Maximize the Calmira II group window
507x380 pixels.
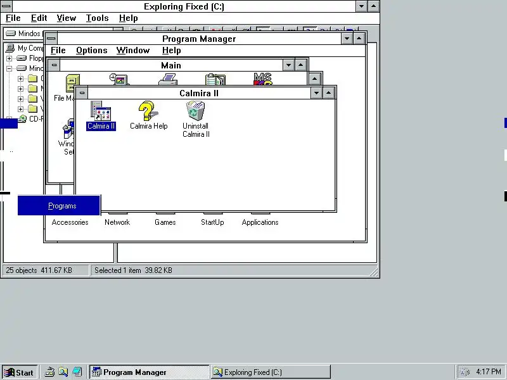329,93
